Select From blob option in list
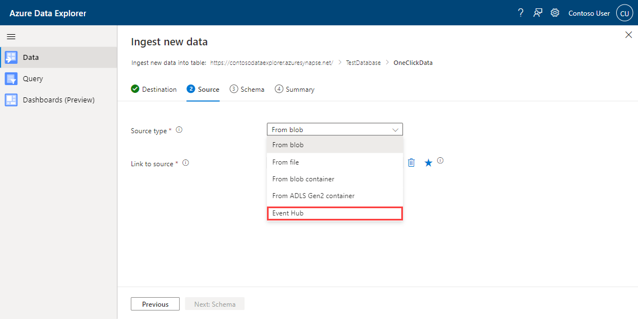This screenshot has width=638, height=319. click(335, 144)
